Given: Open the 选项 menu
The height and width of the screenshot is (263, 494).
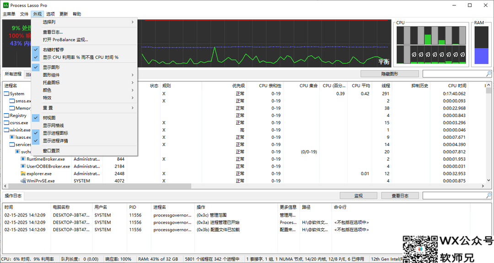Looking at the screenshot, I should 50,14.
